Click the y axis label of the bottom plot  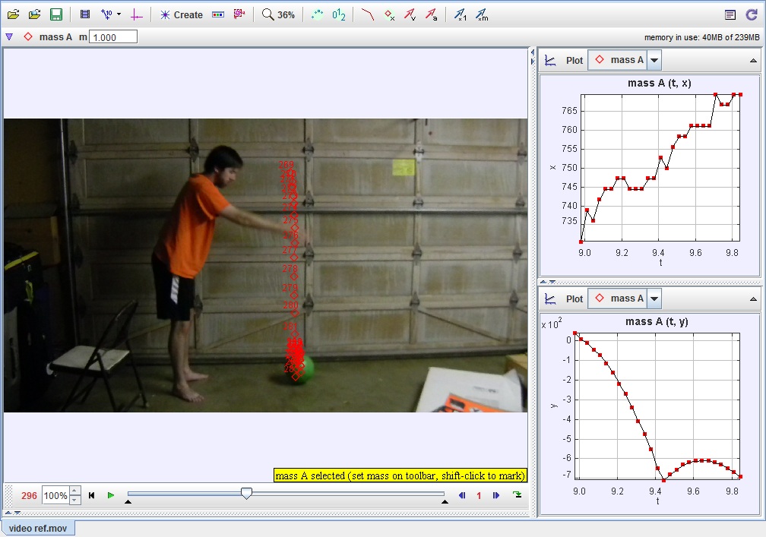pyautogui.click(x=553, y=406)
